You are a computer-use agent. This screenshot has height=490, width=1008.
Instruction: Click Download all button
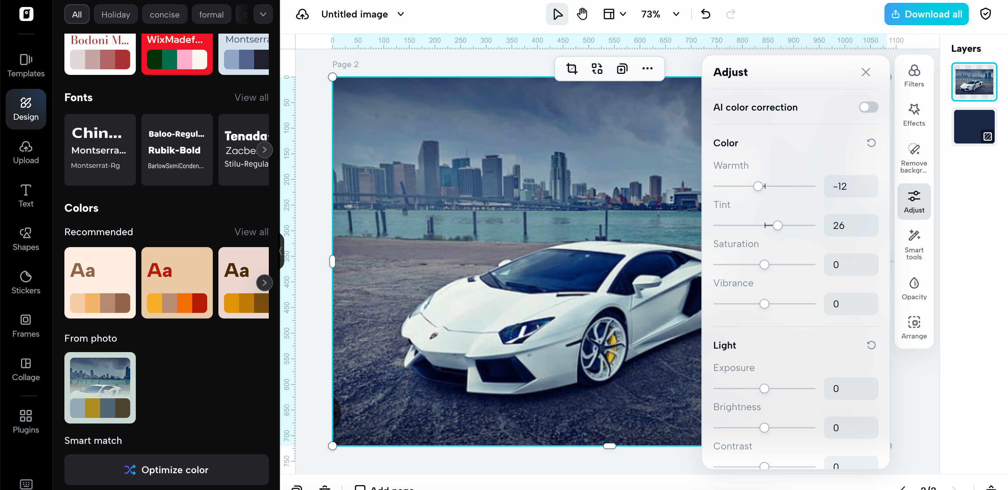[926, 14]
